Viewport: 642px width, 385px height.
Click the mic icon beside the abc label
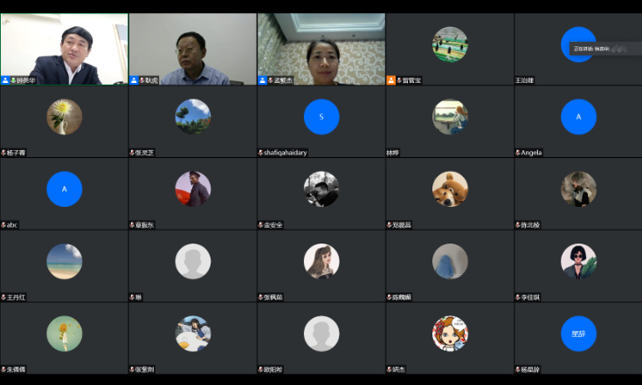point(3,225)
